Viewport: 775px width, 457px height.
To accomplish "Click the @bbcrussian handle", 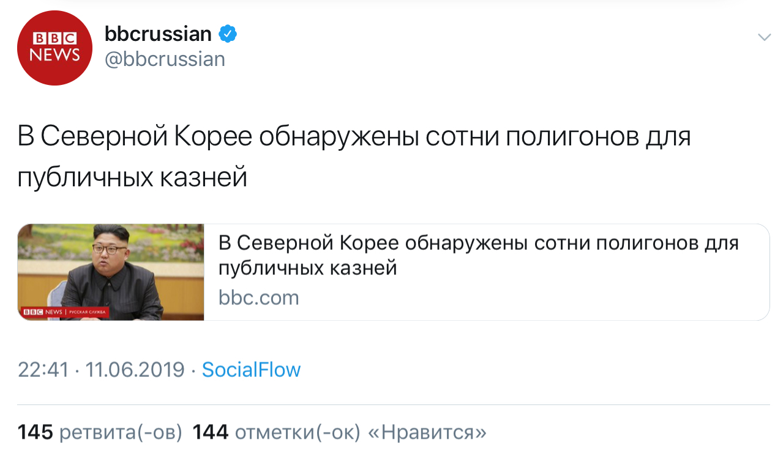I will point(165,59).
